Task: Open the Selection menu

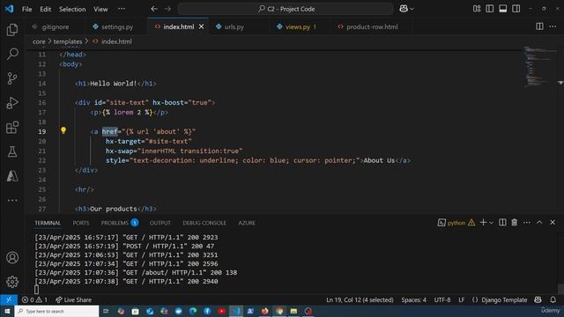Action: (72, 9)
